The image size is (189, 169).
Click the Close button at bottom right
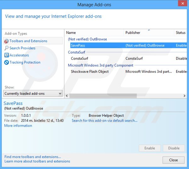click(x=174, y=160)
